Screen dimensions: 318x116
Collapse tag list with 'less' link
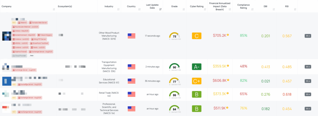pos(31,55)
